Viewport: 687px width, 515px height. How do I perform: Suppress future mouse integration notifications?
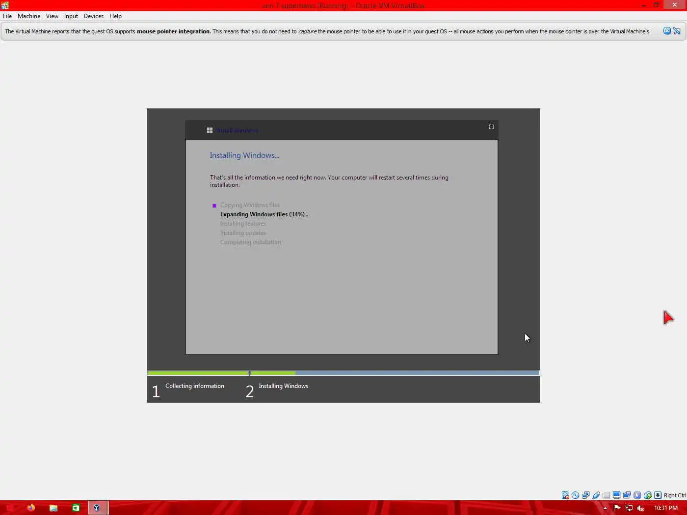coord(677,31)
